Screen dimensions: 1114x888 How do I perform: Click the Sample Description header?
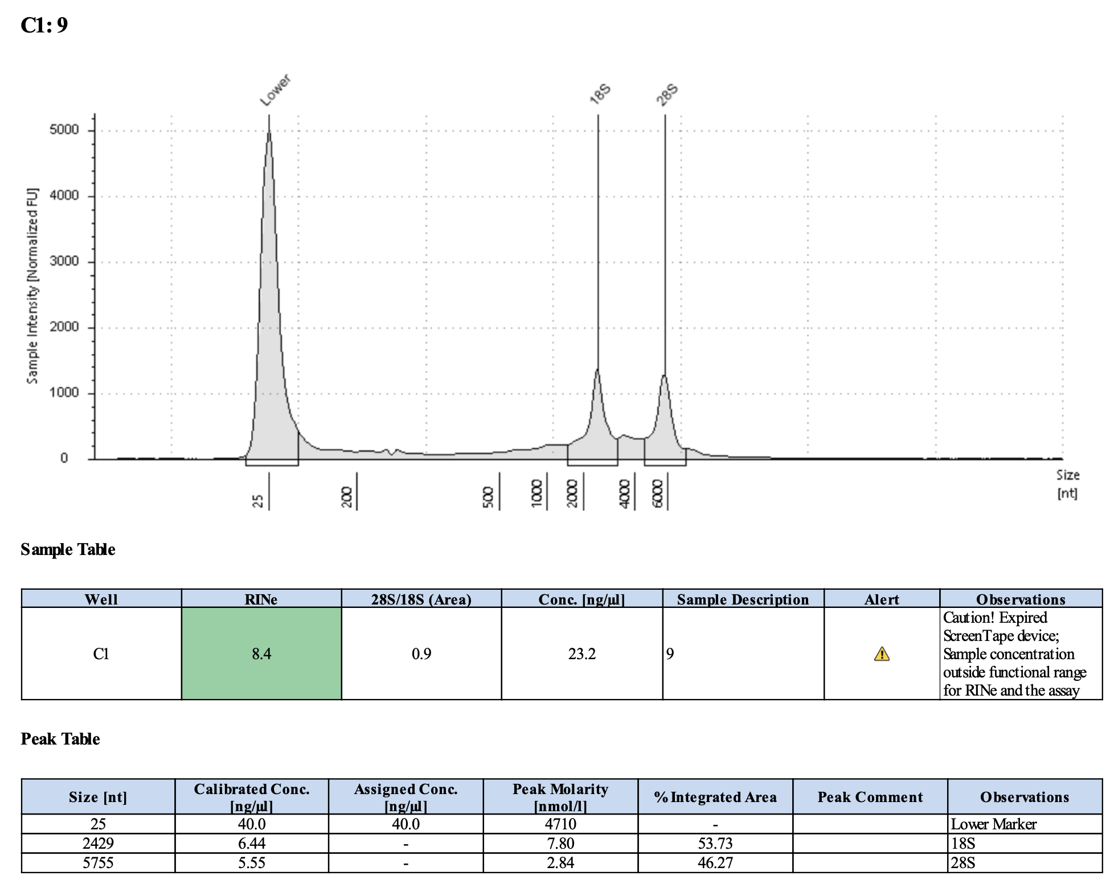(743, 599)
